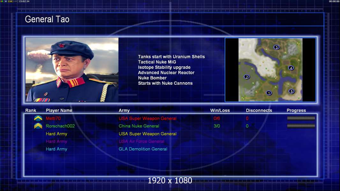Screen dimensions: 340x191
Task: Click 'Nuke Bomber' ability text
Action: (152, 78)
